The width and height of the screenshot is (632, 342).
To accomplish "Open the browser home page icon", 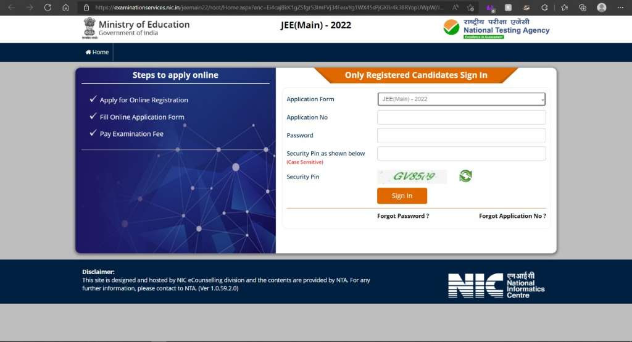I will coord(65,7).
